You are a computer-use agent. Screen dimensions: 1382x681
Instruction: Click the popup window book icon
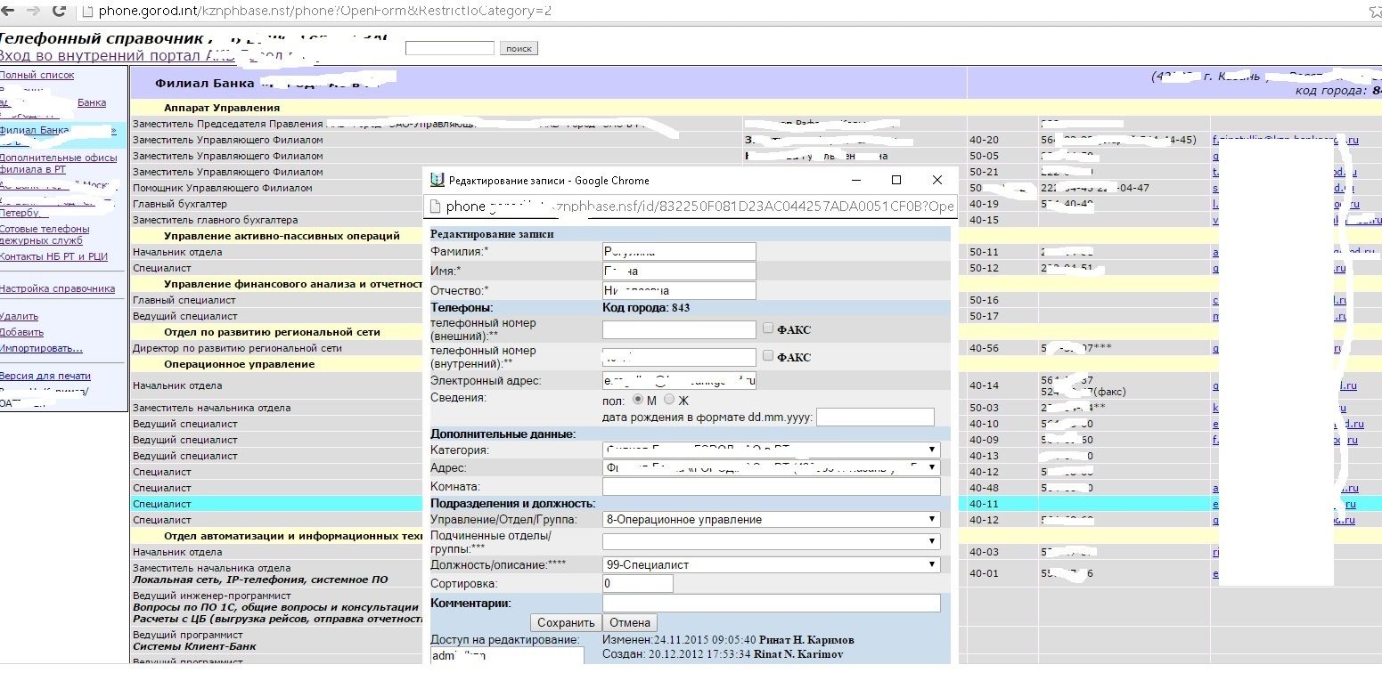pyautogui.click(x=437, y=180)
